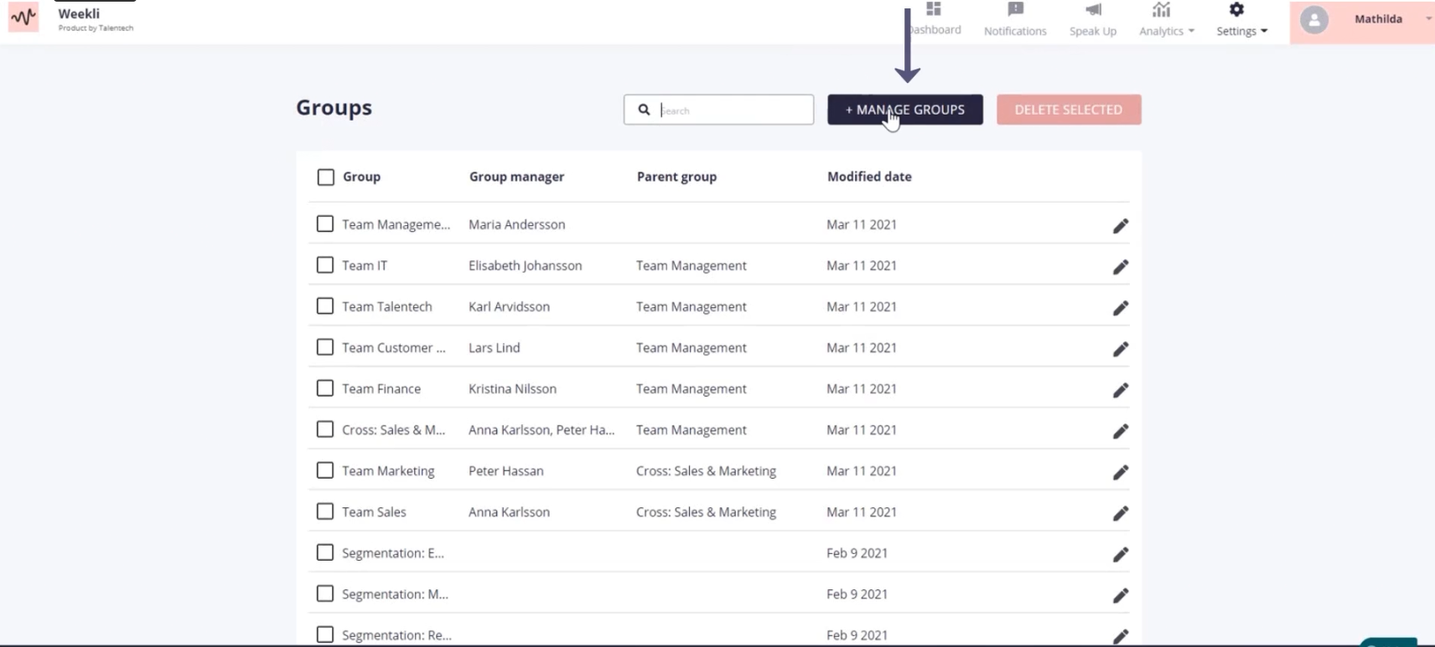Image resolution: width=1435 pixels, height=647 pixels.
Task: Click Peter Hassan manager cell
Action: click(x=506, y=470)
